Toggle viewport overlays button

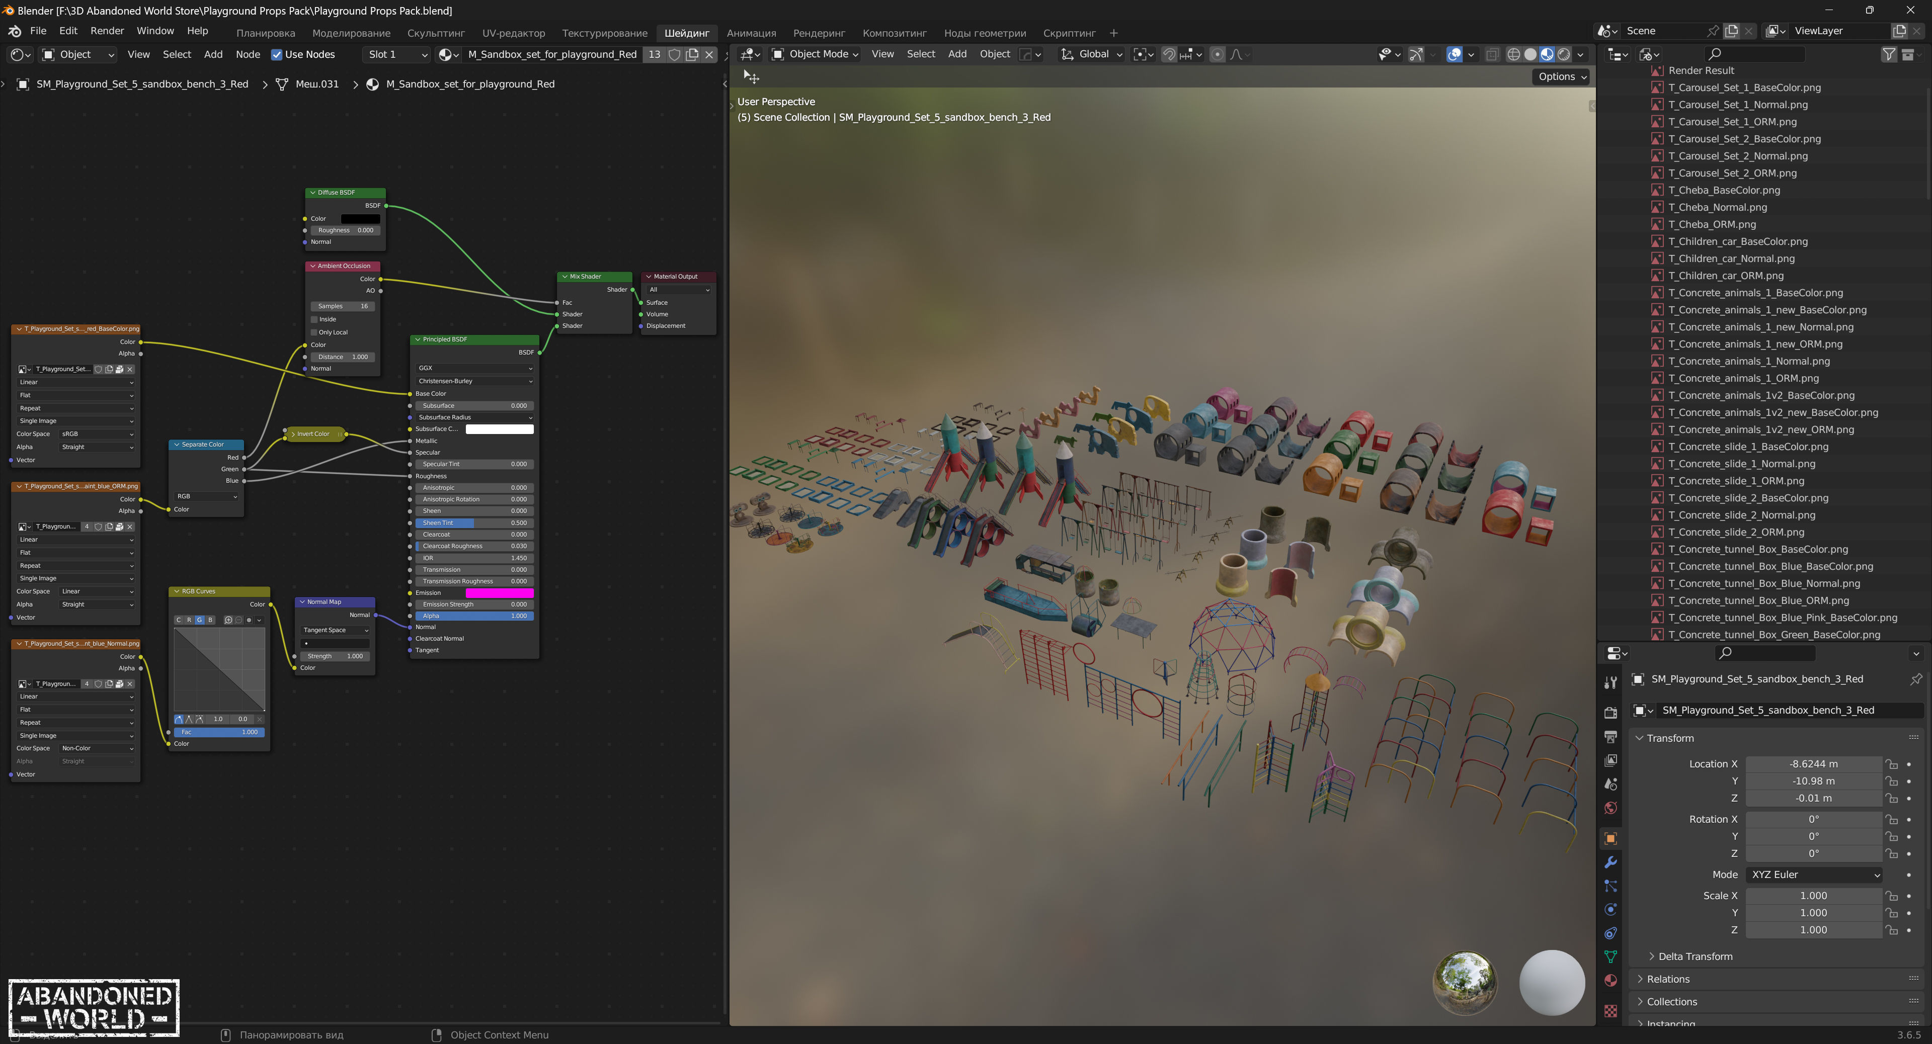tap(1454, 54)
